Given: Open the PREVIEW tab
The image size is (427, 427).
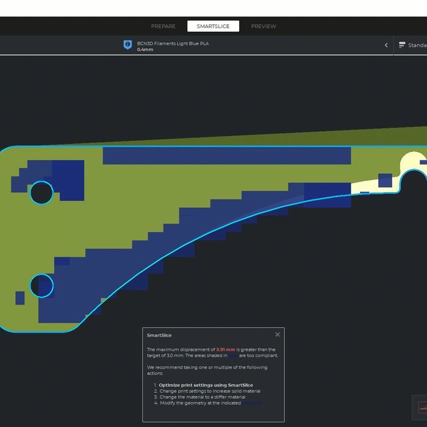Looking at the screenshot, I should [x=264, y=26].
